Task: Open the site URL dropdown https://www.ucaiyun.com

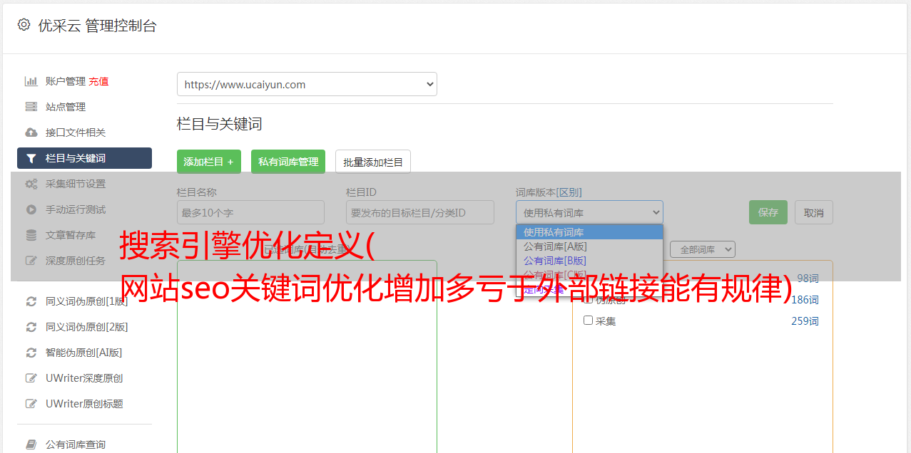Action: [307, 84]
